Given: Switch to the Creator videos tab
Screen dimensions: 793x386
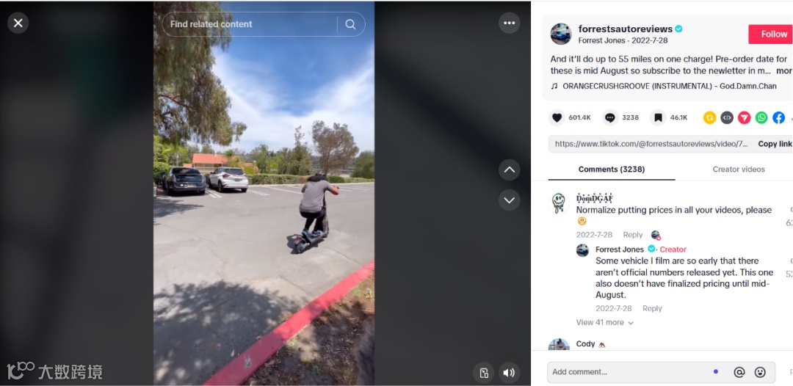Looking at the screenshot, I should [739, 170].
